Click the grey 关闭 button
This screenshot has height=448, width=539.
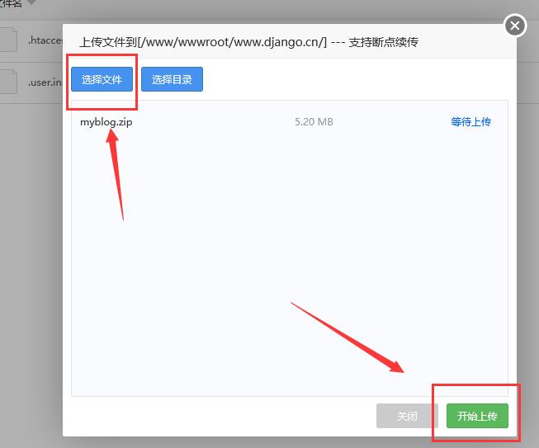407,416
